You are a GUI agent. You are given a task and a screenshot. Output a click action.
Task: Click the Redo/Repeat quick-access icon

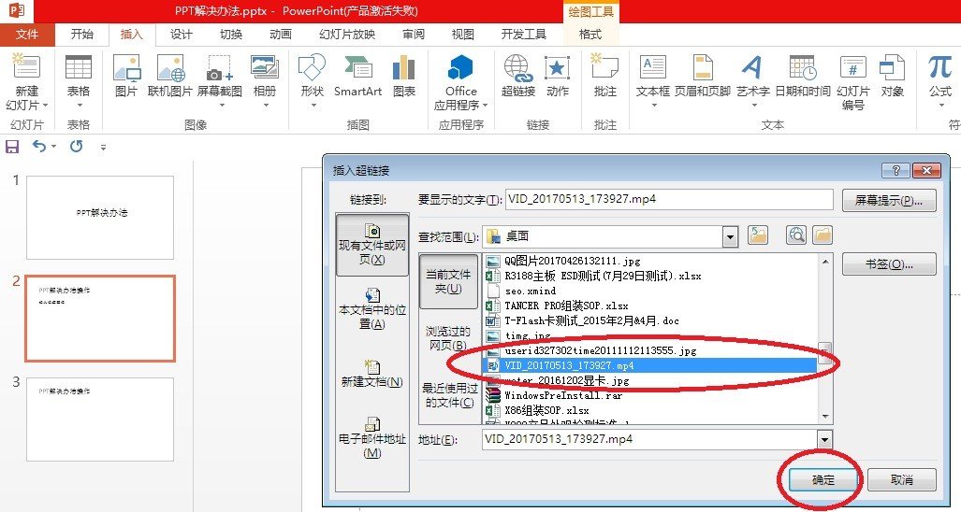point(77,146)
